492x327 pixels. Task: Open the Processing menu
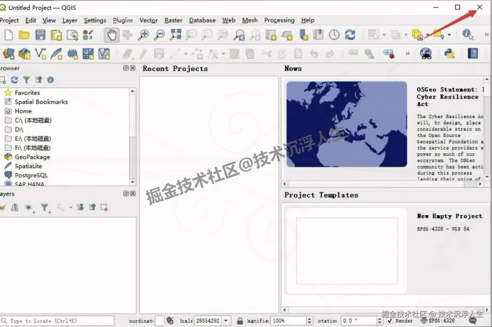(x=279, y=20)
